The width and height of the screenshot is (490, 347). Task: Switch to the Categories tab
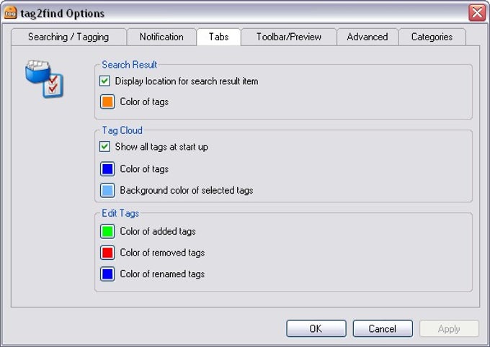point(432,37)
